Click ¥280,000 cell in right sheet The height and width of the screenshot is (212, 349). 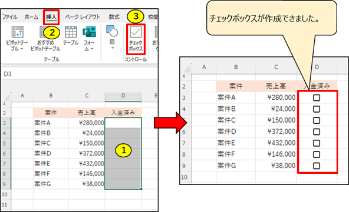[276, 97]
